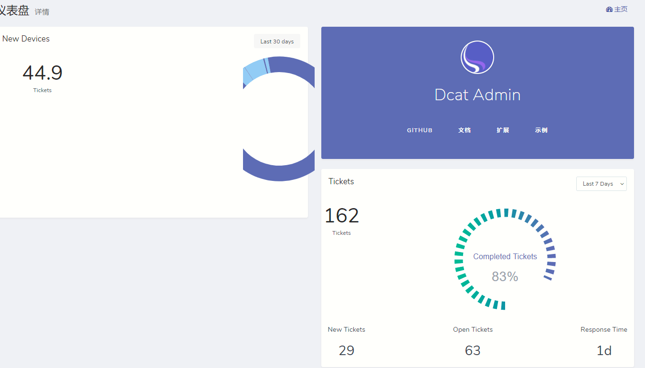
Task: Open the 主页 breadcrumb link
Action: [x=621, y=10]
